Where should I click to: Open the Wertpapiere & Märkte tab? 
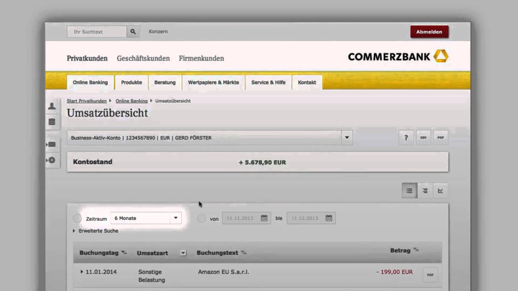pos(213,82)
